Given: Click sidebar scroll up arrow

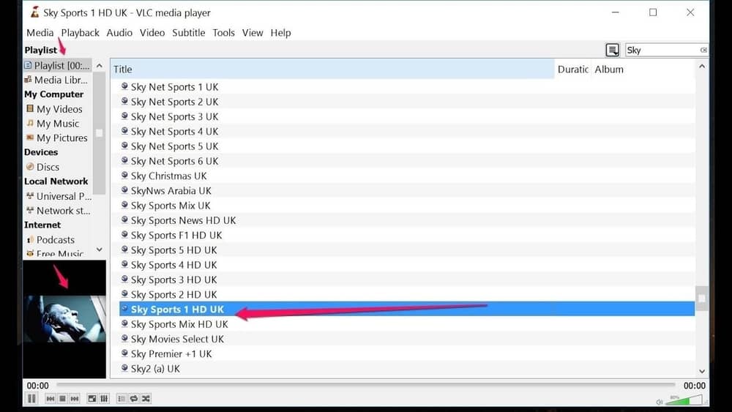Looking at the screenshot, I should 100,66.
